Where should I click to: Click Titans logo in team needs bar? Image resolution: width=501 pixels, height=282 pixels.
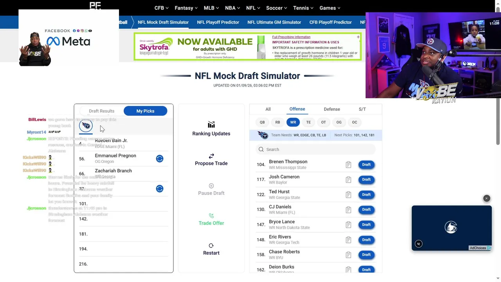pos(263,135)
